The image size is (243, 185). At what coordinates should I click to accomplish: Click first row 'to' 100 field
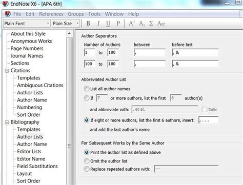coord(113,52)
